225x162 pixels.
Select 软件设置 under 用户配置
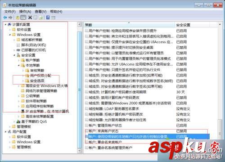tap(24, 137)
